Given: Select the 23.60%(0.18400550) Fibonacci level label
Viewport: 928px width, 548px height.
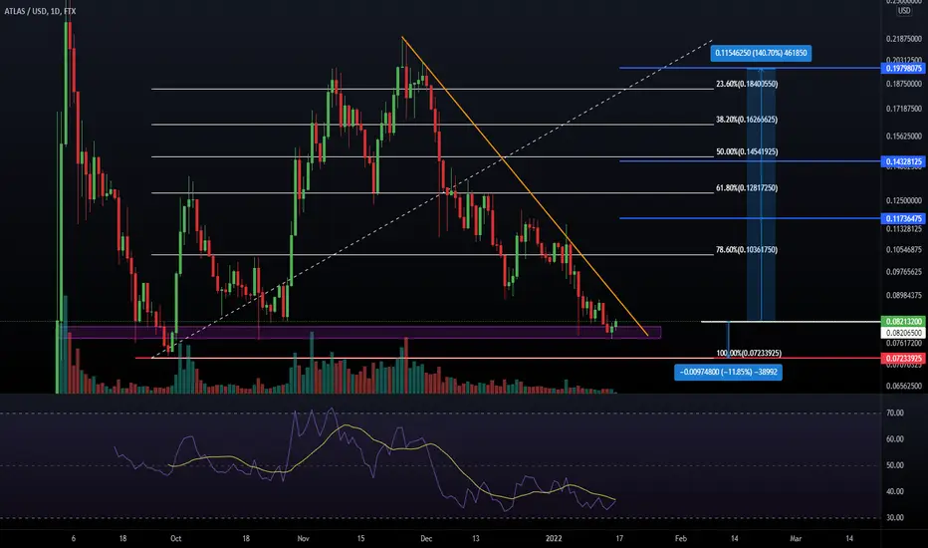Looking at the screenshot, I should 747,84.
